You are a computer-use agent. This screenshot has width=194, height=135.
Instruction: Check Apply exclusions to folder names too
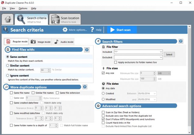tap(115, 62)
